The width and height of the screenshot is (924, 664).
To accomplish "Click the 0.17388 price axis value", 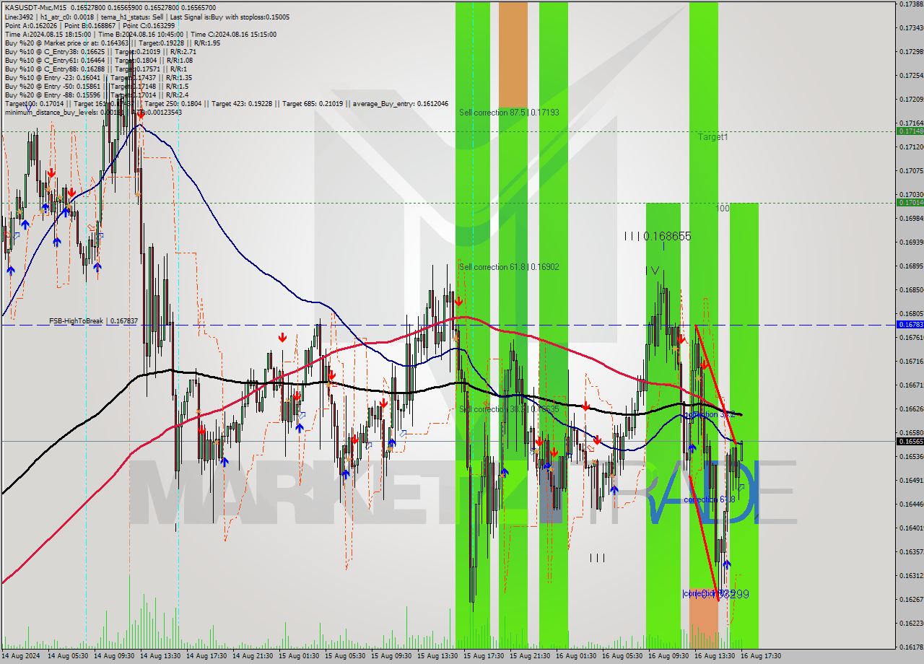I will (910, 4).
